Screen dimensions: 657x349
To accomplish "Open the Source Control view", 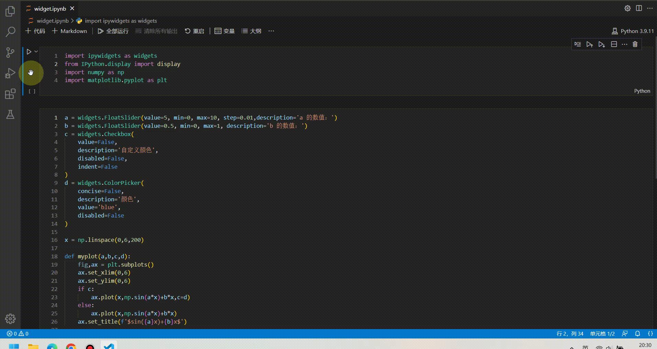I will [x=10, y=52].
